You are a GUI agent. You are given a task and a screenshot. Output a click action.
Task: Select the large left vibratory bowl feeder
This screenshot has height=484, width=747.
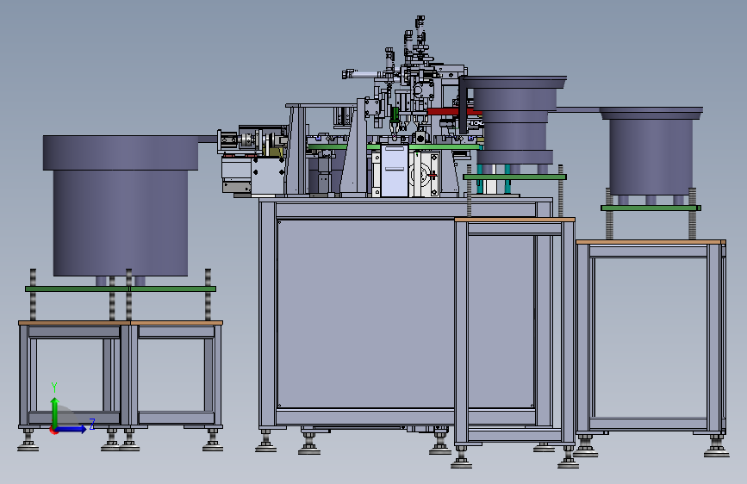(x=120, y=205)
